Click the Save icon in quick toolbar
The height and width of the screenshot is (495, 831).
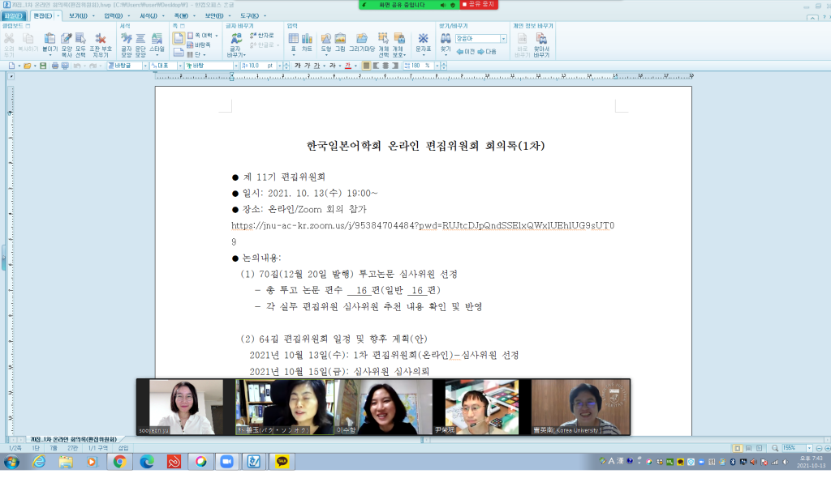click(x=43, y=66)
